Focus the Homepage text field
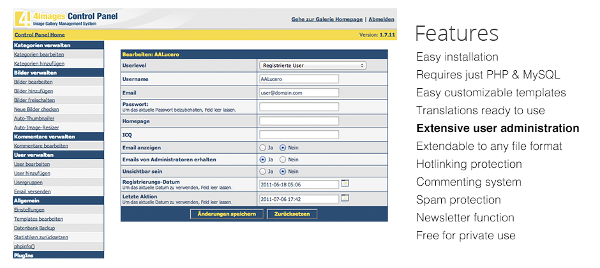This screenshot has width=600, height=268. pos(299,121)
